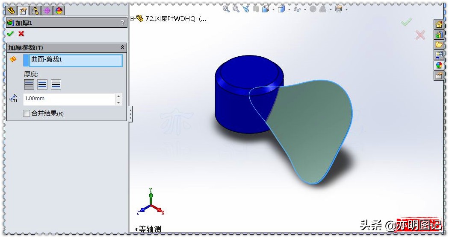The image size is (449, 238).
Task: Open the View Palette in task pane
Action: point(439,55)
